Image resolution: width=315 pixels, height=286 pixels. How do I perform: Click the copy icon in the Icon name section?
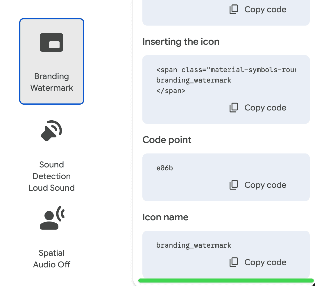(x=233, y=262)
